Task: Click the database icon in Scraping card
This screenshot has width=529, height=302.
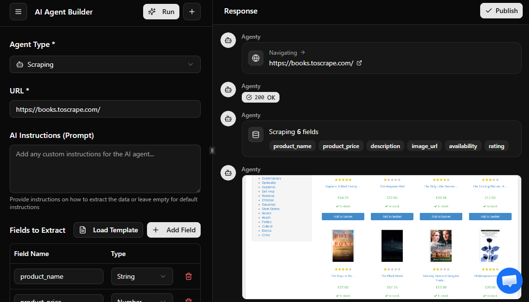Action: pyautogui.click(x=256, y=135)
